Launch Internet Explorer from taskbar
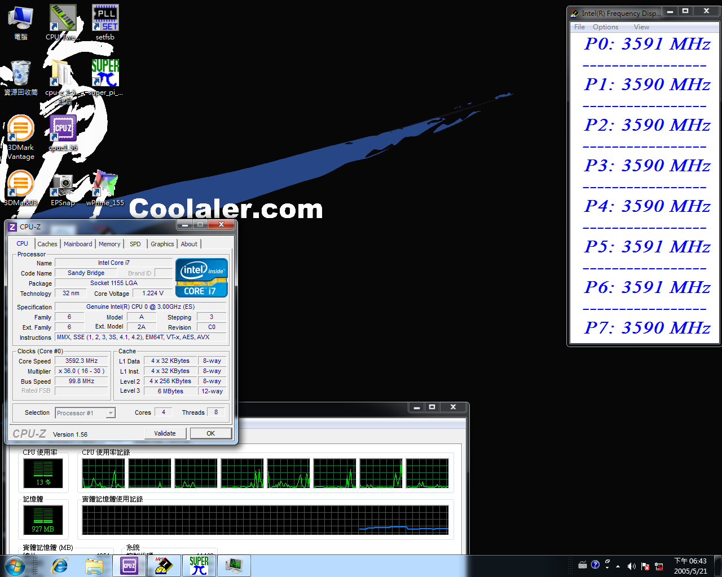The image size is (722, 577). click(60, 566)
